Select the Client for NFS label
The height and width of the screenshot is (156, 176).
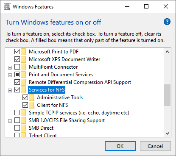53,105
